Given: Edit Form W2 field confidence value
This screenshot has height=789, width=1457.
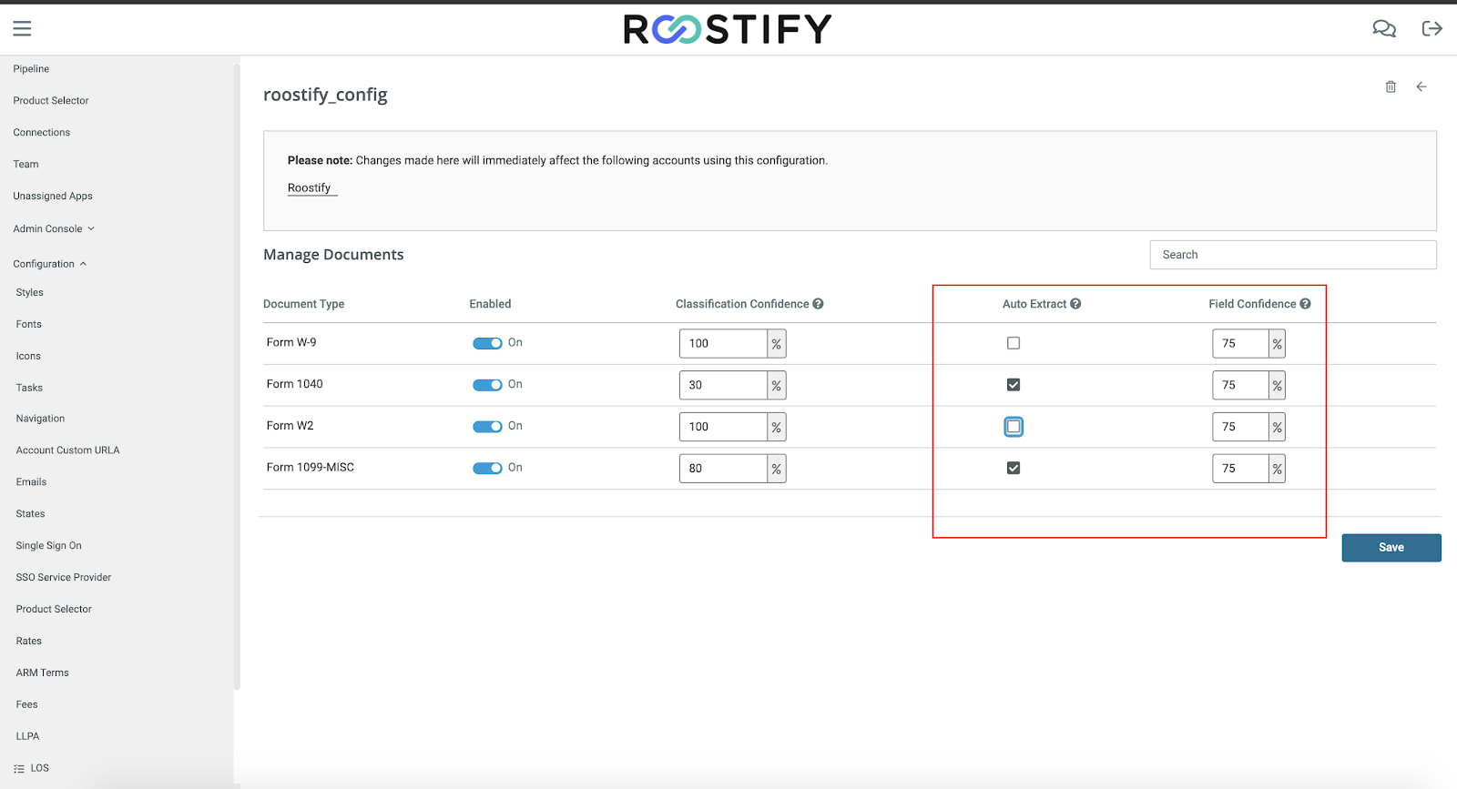Looking at the screenshot, I should [1240, 427].
